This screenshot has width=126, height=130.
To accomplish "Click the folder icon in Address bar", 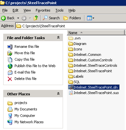I will [x=19, y=26].
